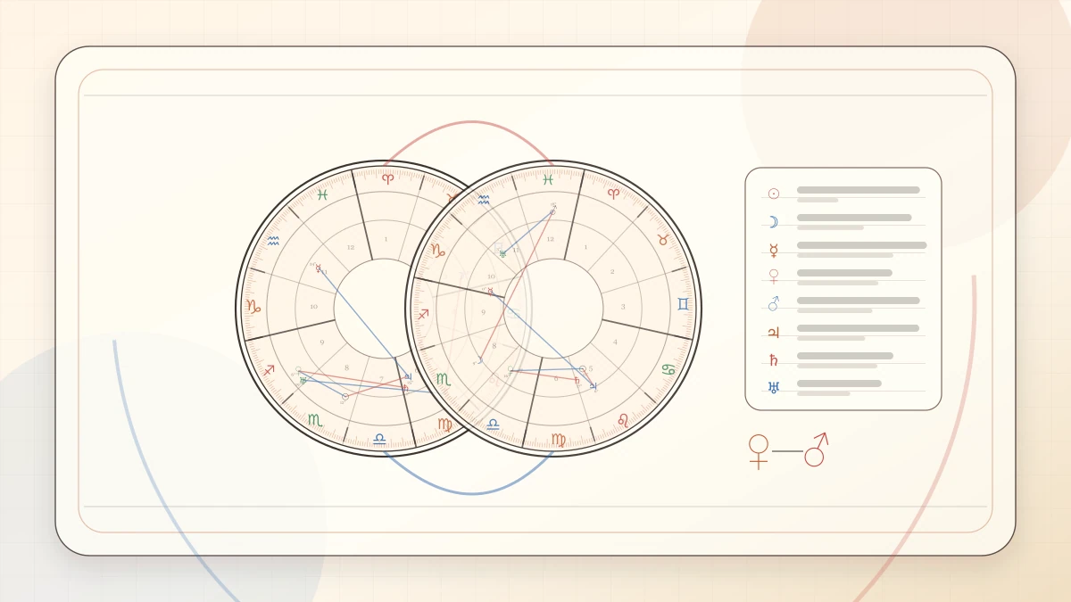Click the Leo sign on the right chart
The height and width of the screenshot is (602, 1071).
coord(623,419)
